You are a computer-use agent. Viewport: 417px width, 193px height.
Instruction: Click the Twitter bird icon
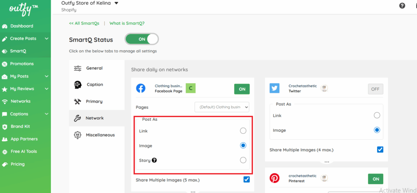click(x=274, y=88)
